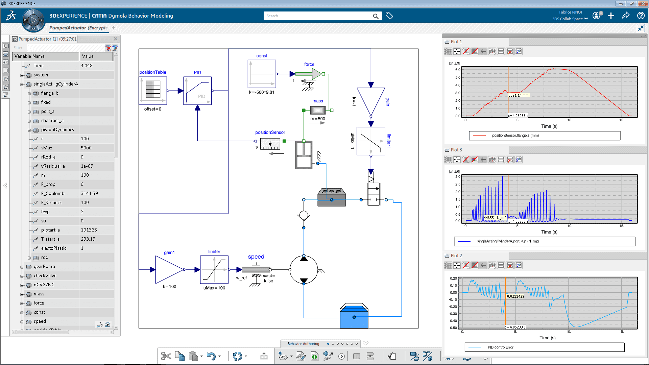
Task: Switch to the Plot 3 tab
Action: [456, 150]
